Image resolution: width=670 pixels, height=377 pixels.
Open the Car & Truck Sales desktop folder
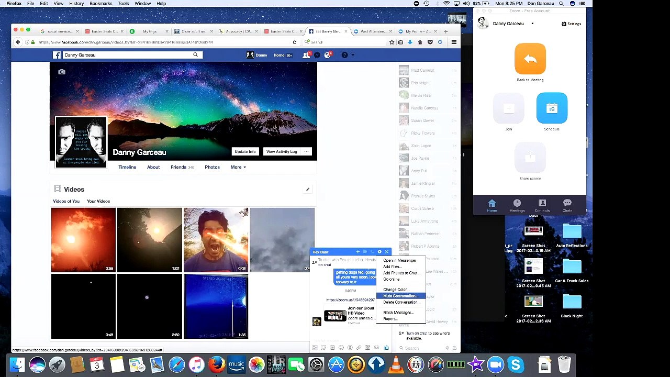tap(572, 271)
